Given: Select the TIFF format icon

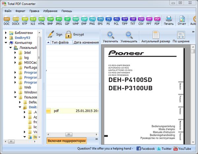Looking at the screenshot, I should pyautogui.click(x=125, y=19).
